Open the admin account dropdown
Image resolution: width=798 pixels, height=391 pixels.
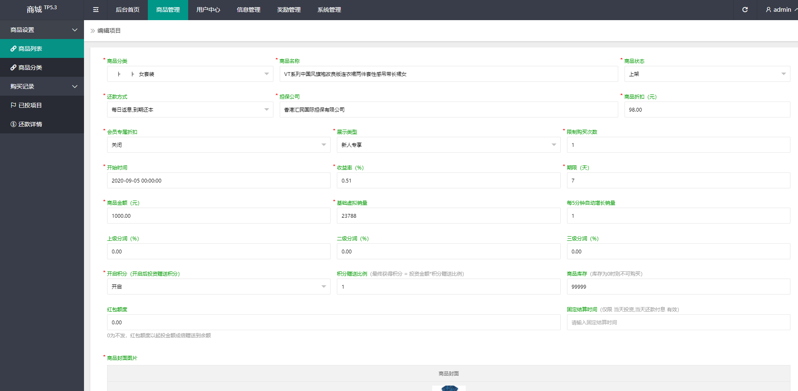click(780, 10)
